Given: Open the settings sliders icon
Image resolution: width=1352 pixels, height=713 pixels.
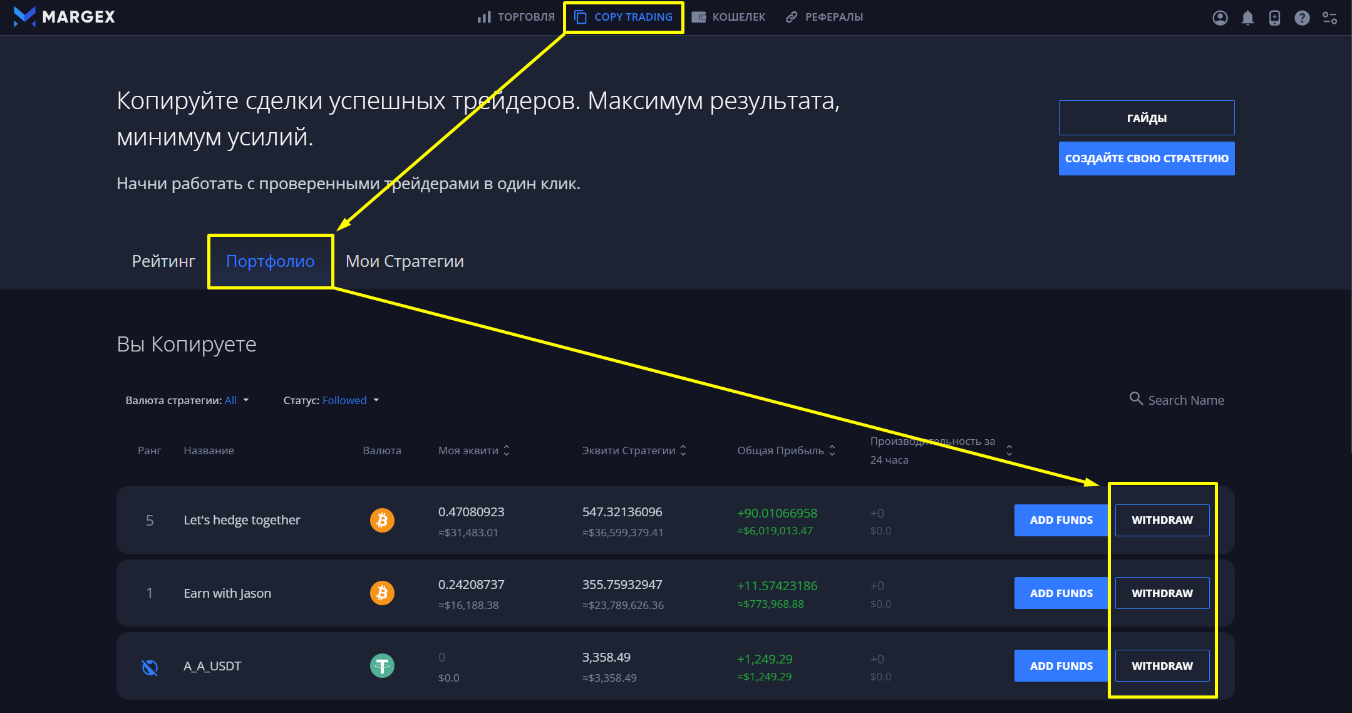Looking at the screenshot, I should coord(1329,18).
